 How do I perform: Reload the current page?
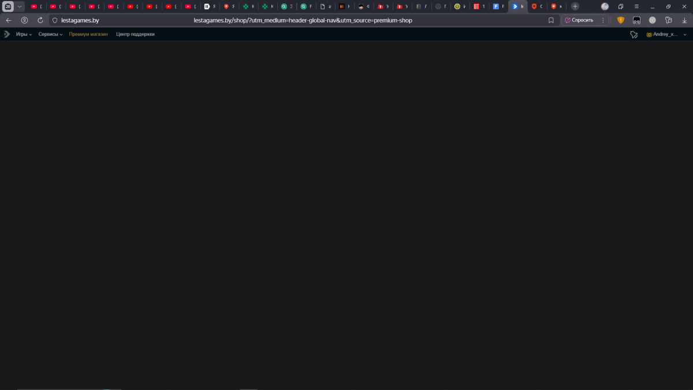[40, 20]
